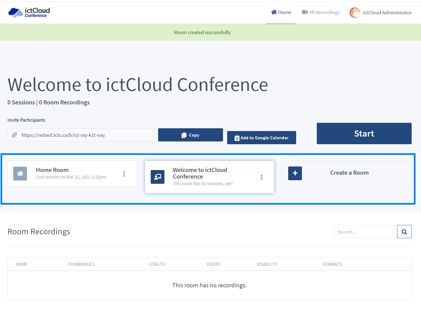This screenshot has height=317, width=421.
Task: Open options for the Welcome to ictCloud Conference room
Action: (x=262, y=177)
